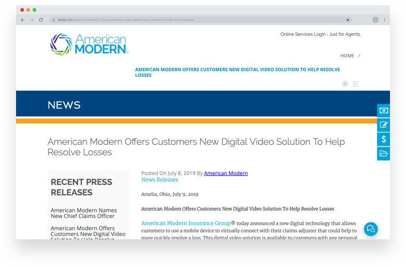Open the site search icon
406x266 pixels.
(x=345, y=84)
